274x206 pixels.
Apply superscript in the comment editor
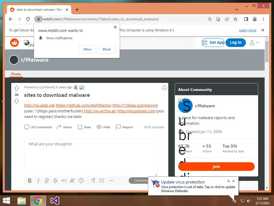point(72,181)
